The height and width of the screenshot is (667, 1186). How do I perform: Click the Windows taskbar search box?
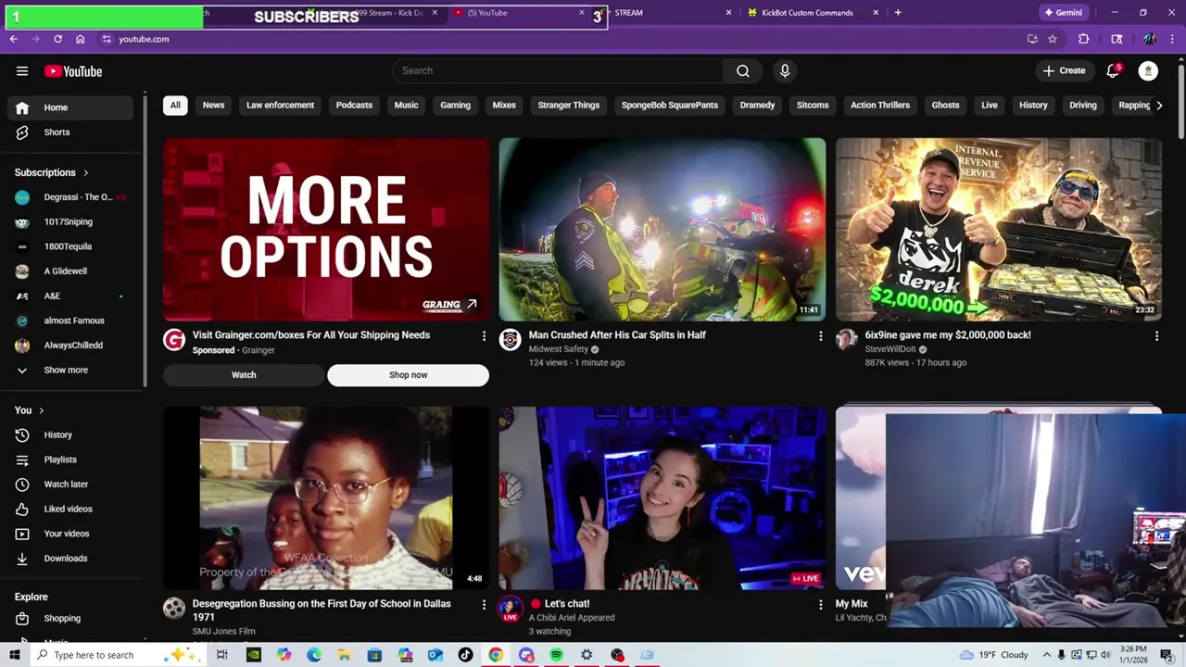coord(119,655)
